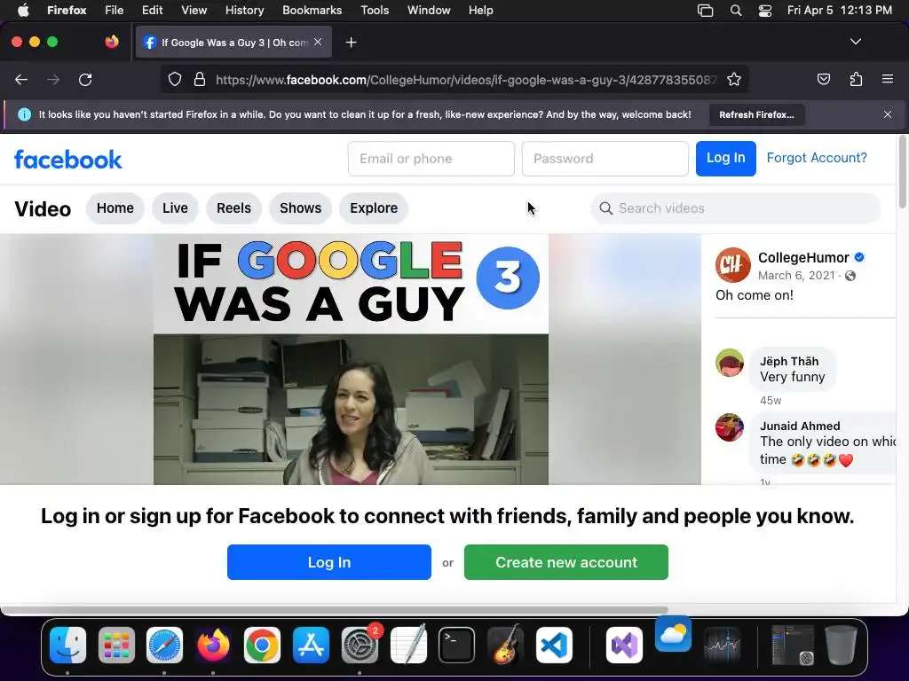Open the CollegeHumor page name link
Viewport: 909px width, 681px height.
(803, 257)
